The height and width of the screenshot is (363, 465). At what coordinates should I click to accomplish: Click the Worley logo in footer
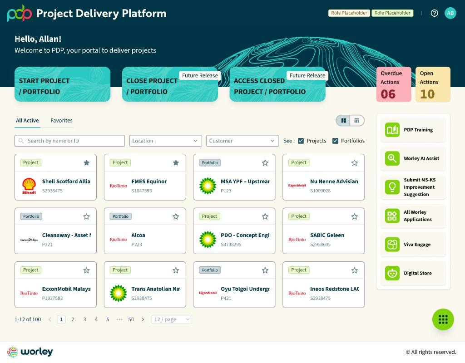(x=30, y=352)
